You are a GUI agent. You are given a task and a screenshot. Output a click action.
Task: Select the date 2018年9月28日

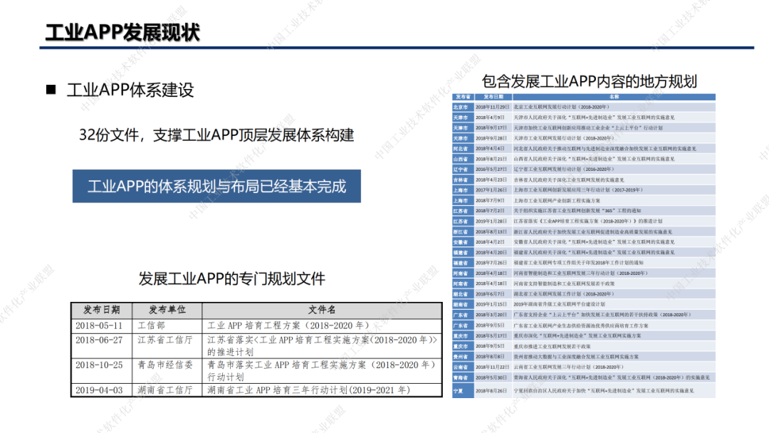(491, 138)
